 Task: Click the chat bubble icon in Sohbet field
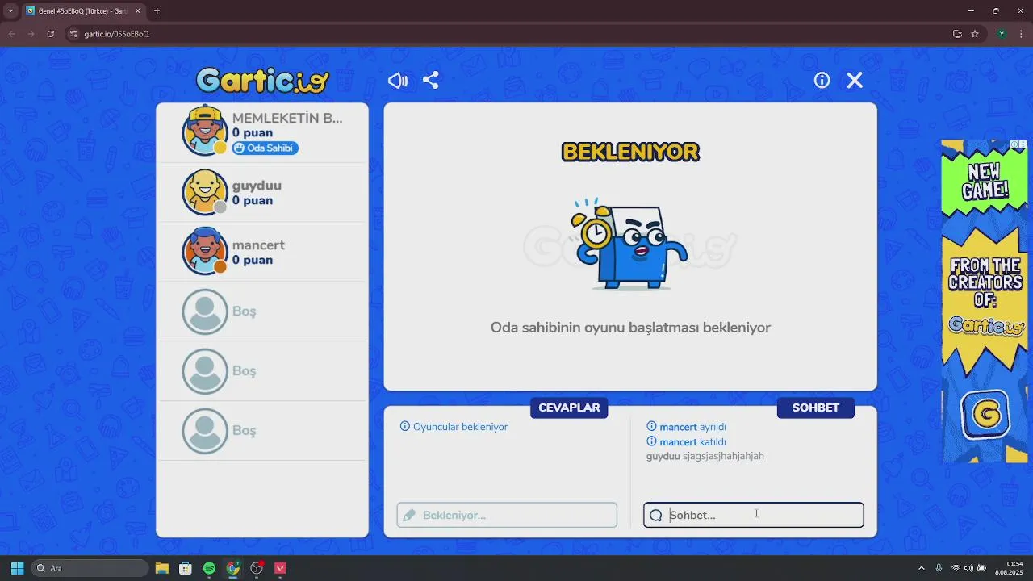656,515
